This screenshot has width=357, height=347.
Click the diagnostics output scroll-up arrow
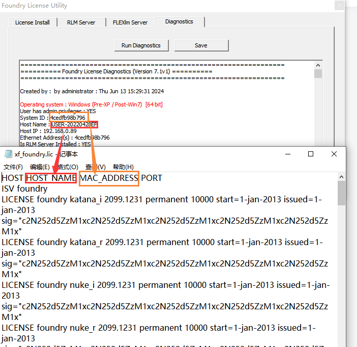click(318, 65)
